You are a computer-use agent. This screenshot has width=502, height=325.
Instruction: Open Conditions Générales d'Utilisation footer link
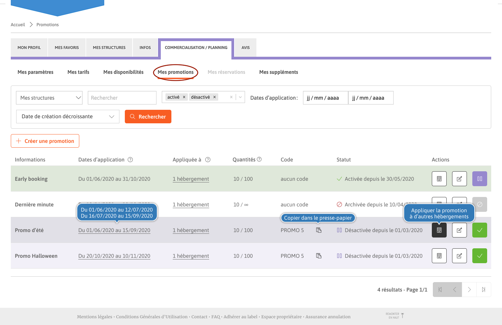click(x=152, y=317)
